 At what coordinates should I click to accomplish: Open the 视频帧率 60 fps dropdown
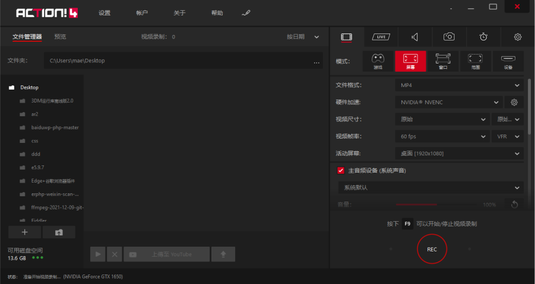click(442, 136)
